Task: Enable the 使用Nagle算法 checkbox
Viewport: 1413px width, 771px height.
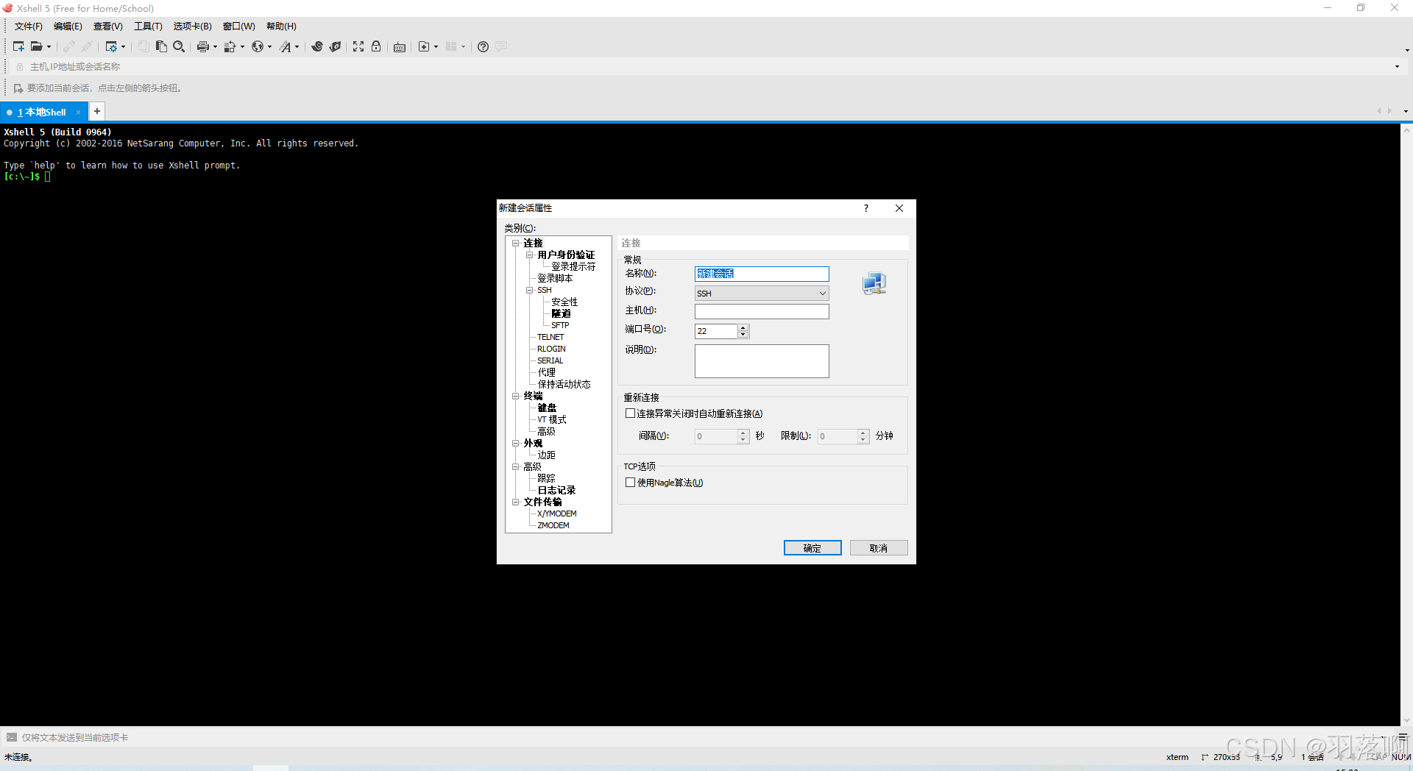Action: click(x=630, y=483)
